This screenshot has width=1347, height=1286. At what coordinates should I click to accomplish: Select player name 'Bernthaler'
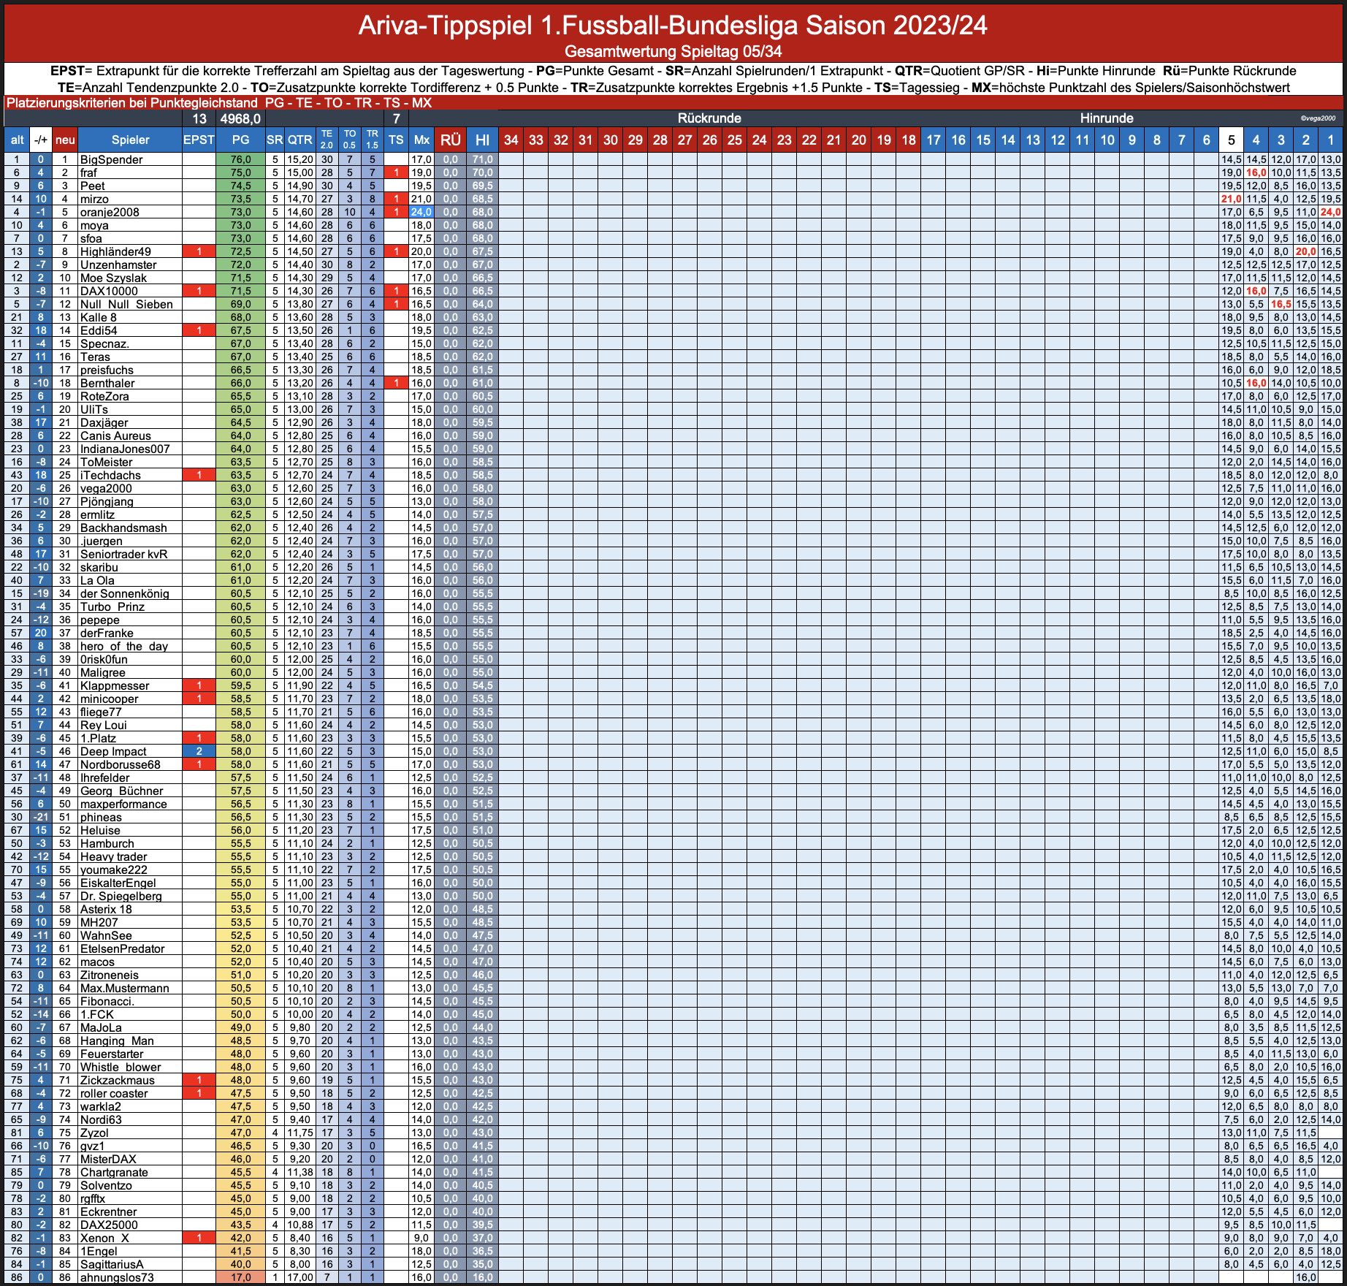[107, 383]
